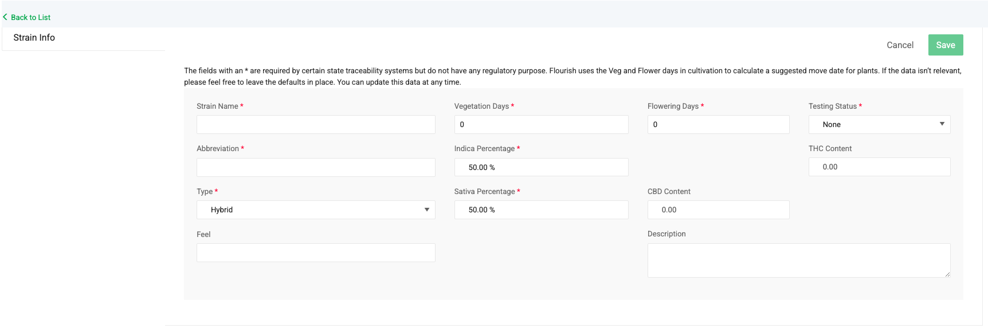Click into the Abbreviation text field
The image size is (988, 328).
coord(316,167)
